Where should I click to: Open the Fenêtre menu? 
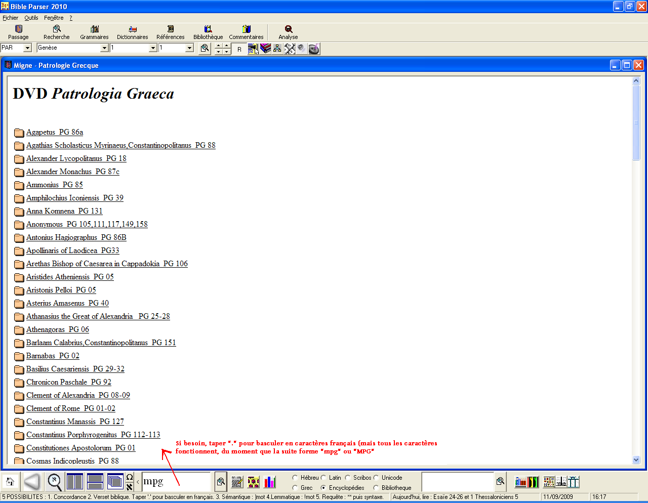pyautogui.click(x=54, y=18)
